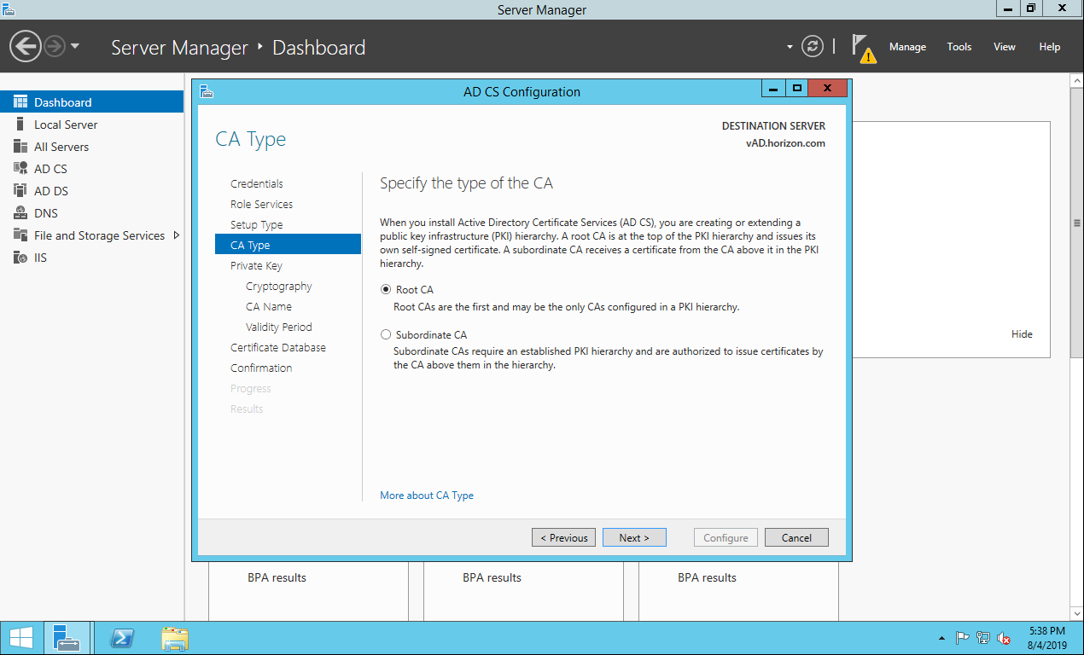Select the Root CA radio button
This screenshot has width=1084, height=655.
tap(386, 290)
